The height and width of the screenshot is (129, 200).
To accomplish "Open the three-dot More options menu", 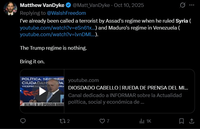I will (192, 5).
